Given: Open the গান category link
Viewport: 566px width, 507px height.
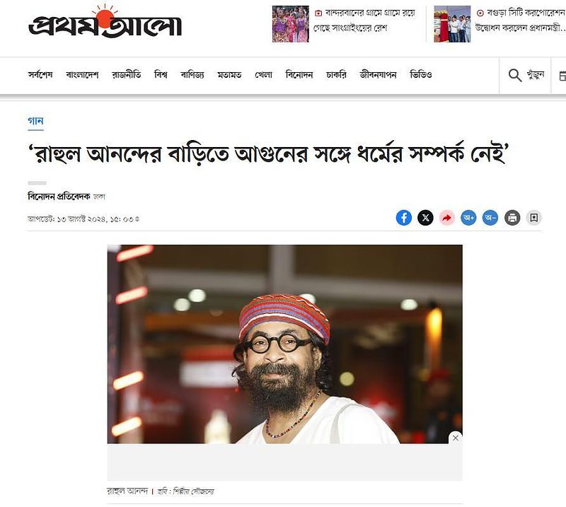Looking at the screenshot, I should [36, 121].
